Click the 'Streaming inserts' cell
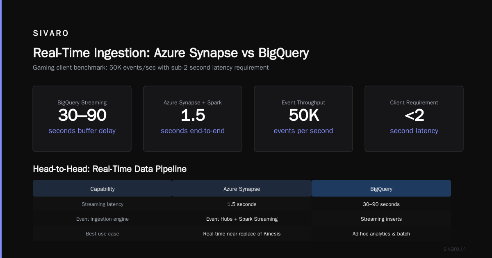Viewport: 492px width, 258px height. coord(381,219)
